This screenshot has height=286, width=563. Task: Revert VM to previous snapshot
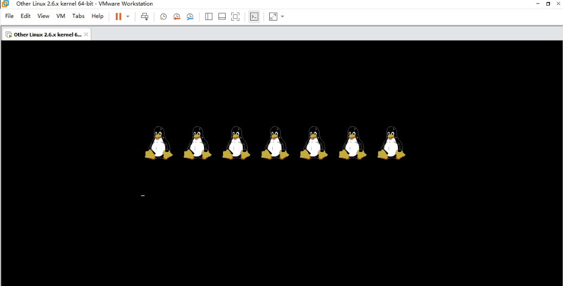[177, 16]
